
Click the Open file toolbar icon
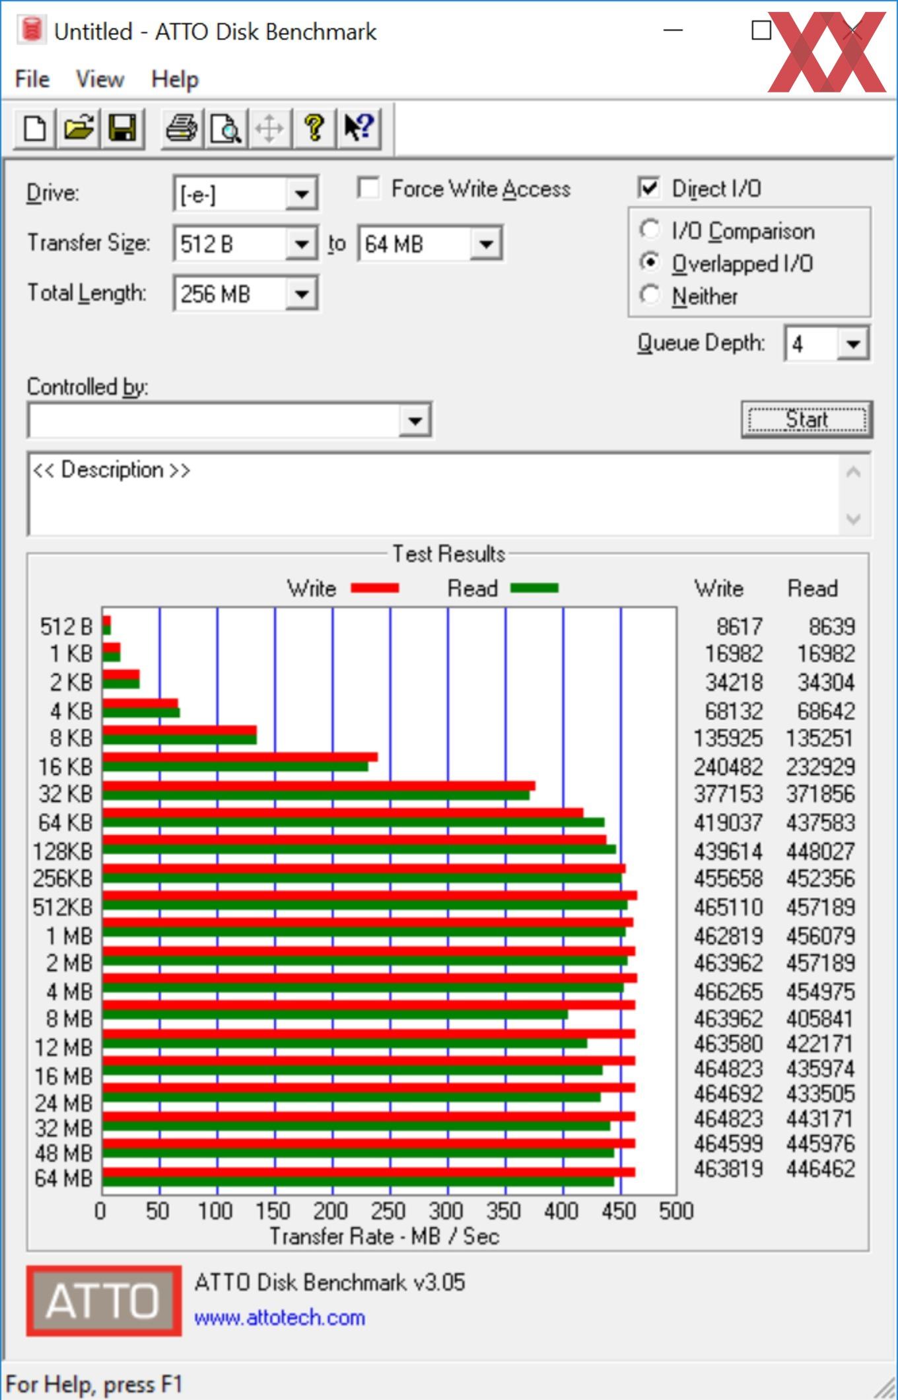click(79, 127)
